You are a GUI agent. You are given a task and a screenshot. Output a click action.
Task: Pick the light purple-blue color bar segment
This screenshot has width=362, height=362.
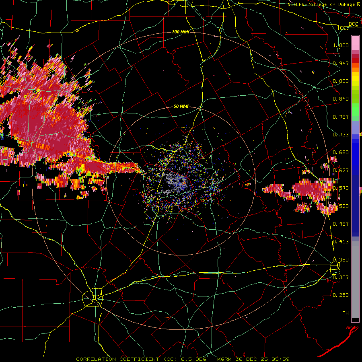point(355,128)
